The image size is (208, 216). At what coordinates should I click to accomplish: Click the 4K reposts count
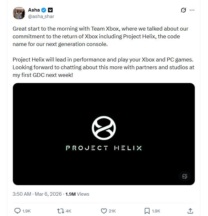(x=68, y=211)
